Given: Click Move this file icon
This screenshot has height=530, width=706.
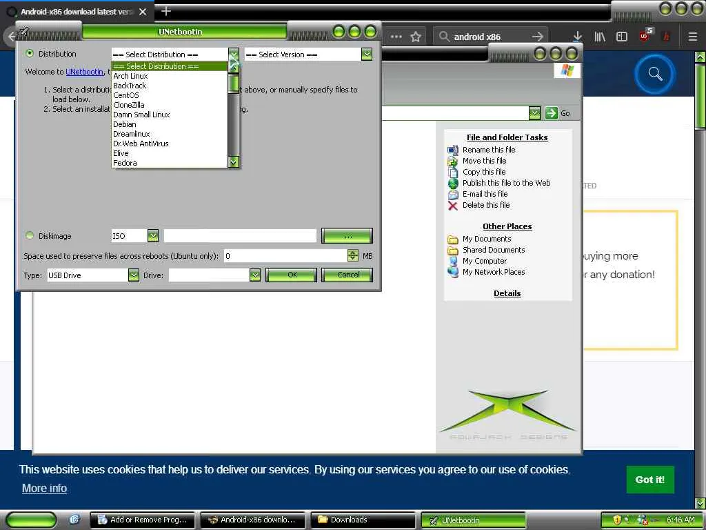Looking at the screenshot, I should [453, 161].
